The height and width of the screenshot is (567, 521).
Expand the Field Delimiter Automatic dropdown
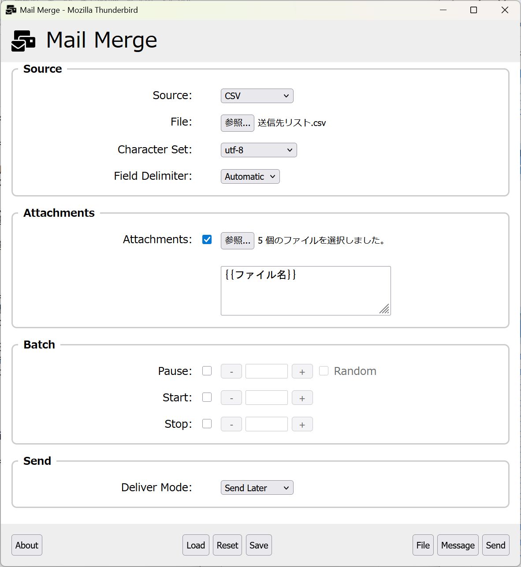250,177
